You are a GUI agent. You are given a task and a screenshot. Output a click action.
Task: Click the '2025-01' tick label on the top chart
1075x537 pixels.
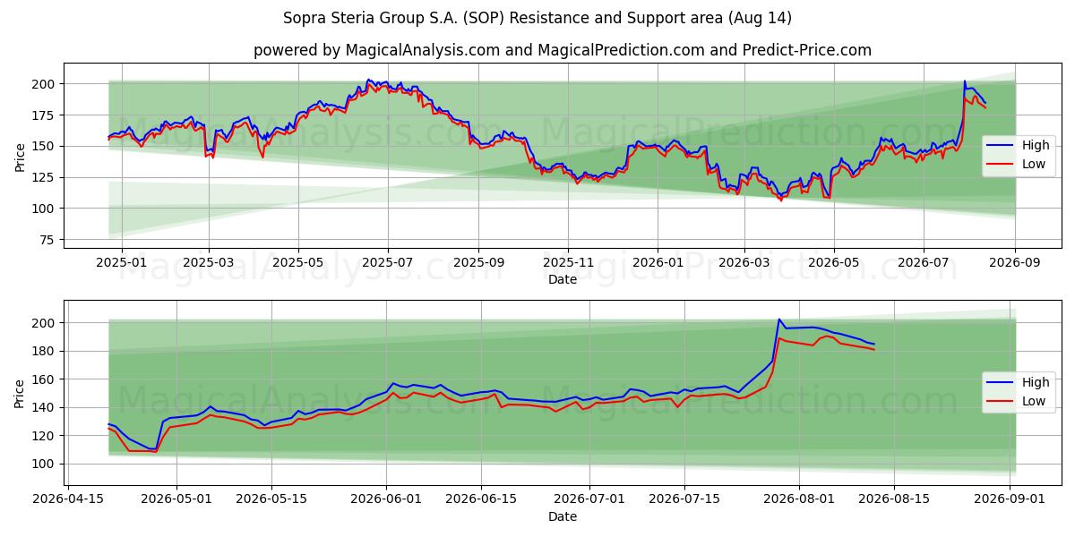[120, 262]
